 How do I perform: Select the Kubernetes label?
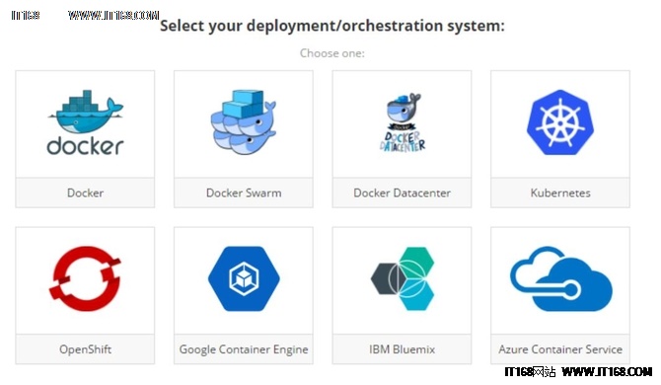(560, 192)
